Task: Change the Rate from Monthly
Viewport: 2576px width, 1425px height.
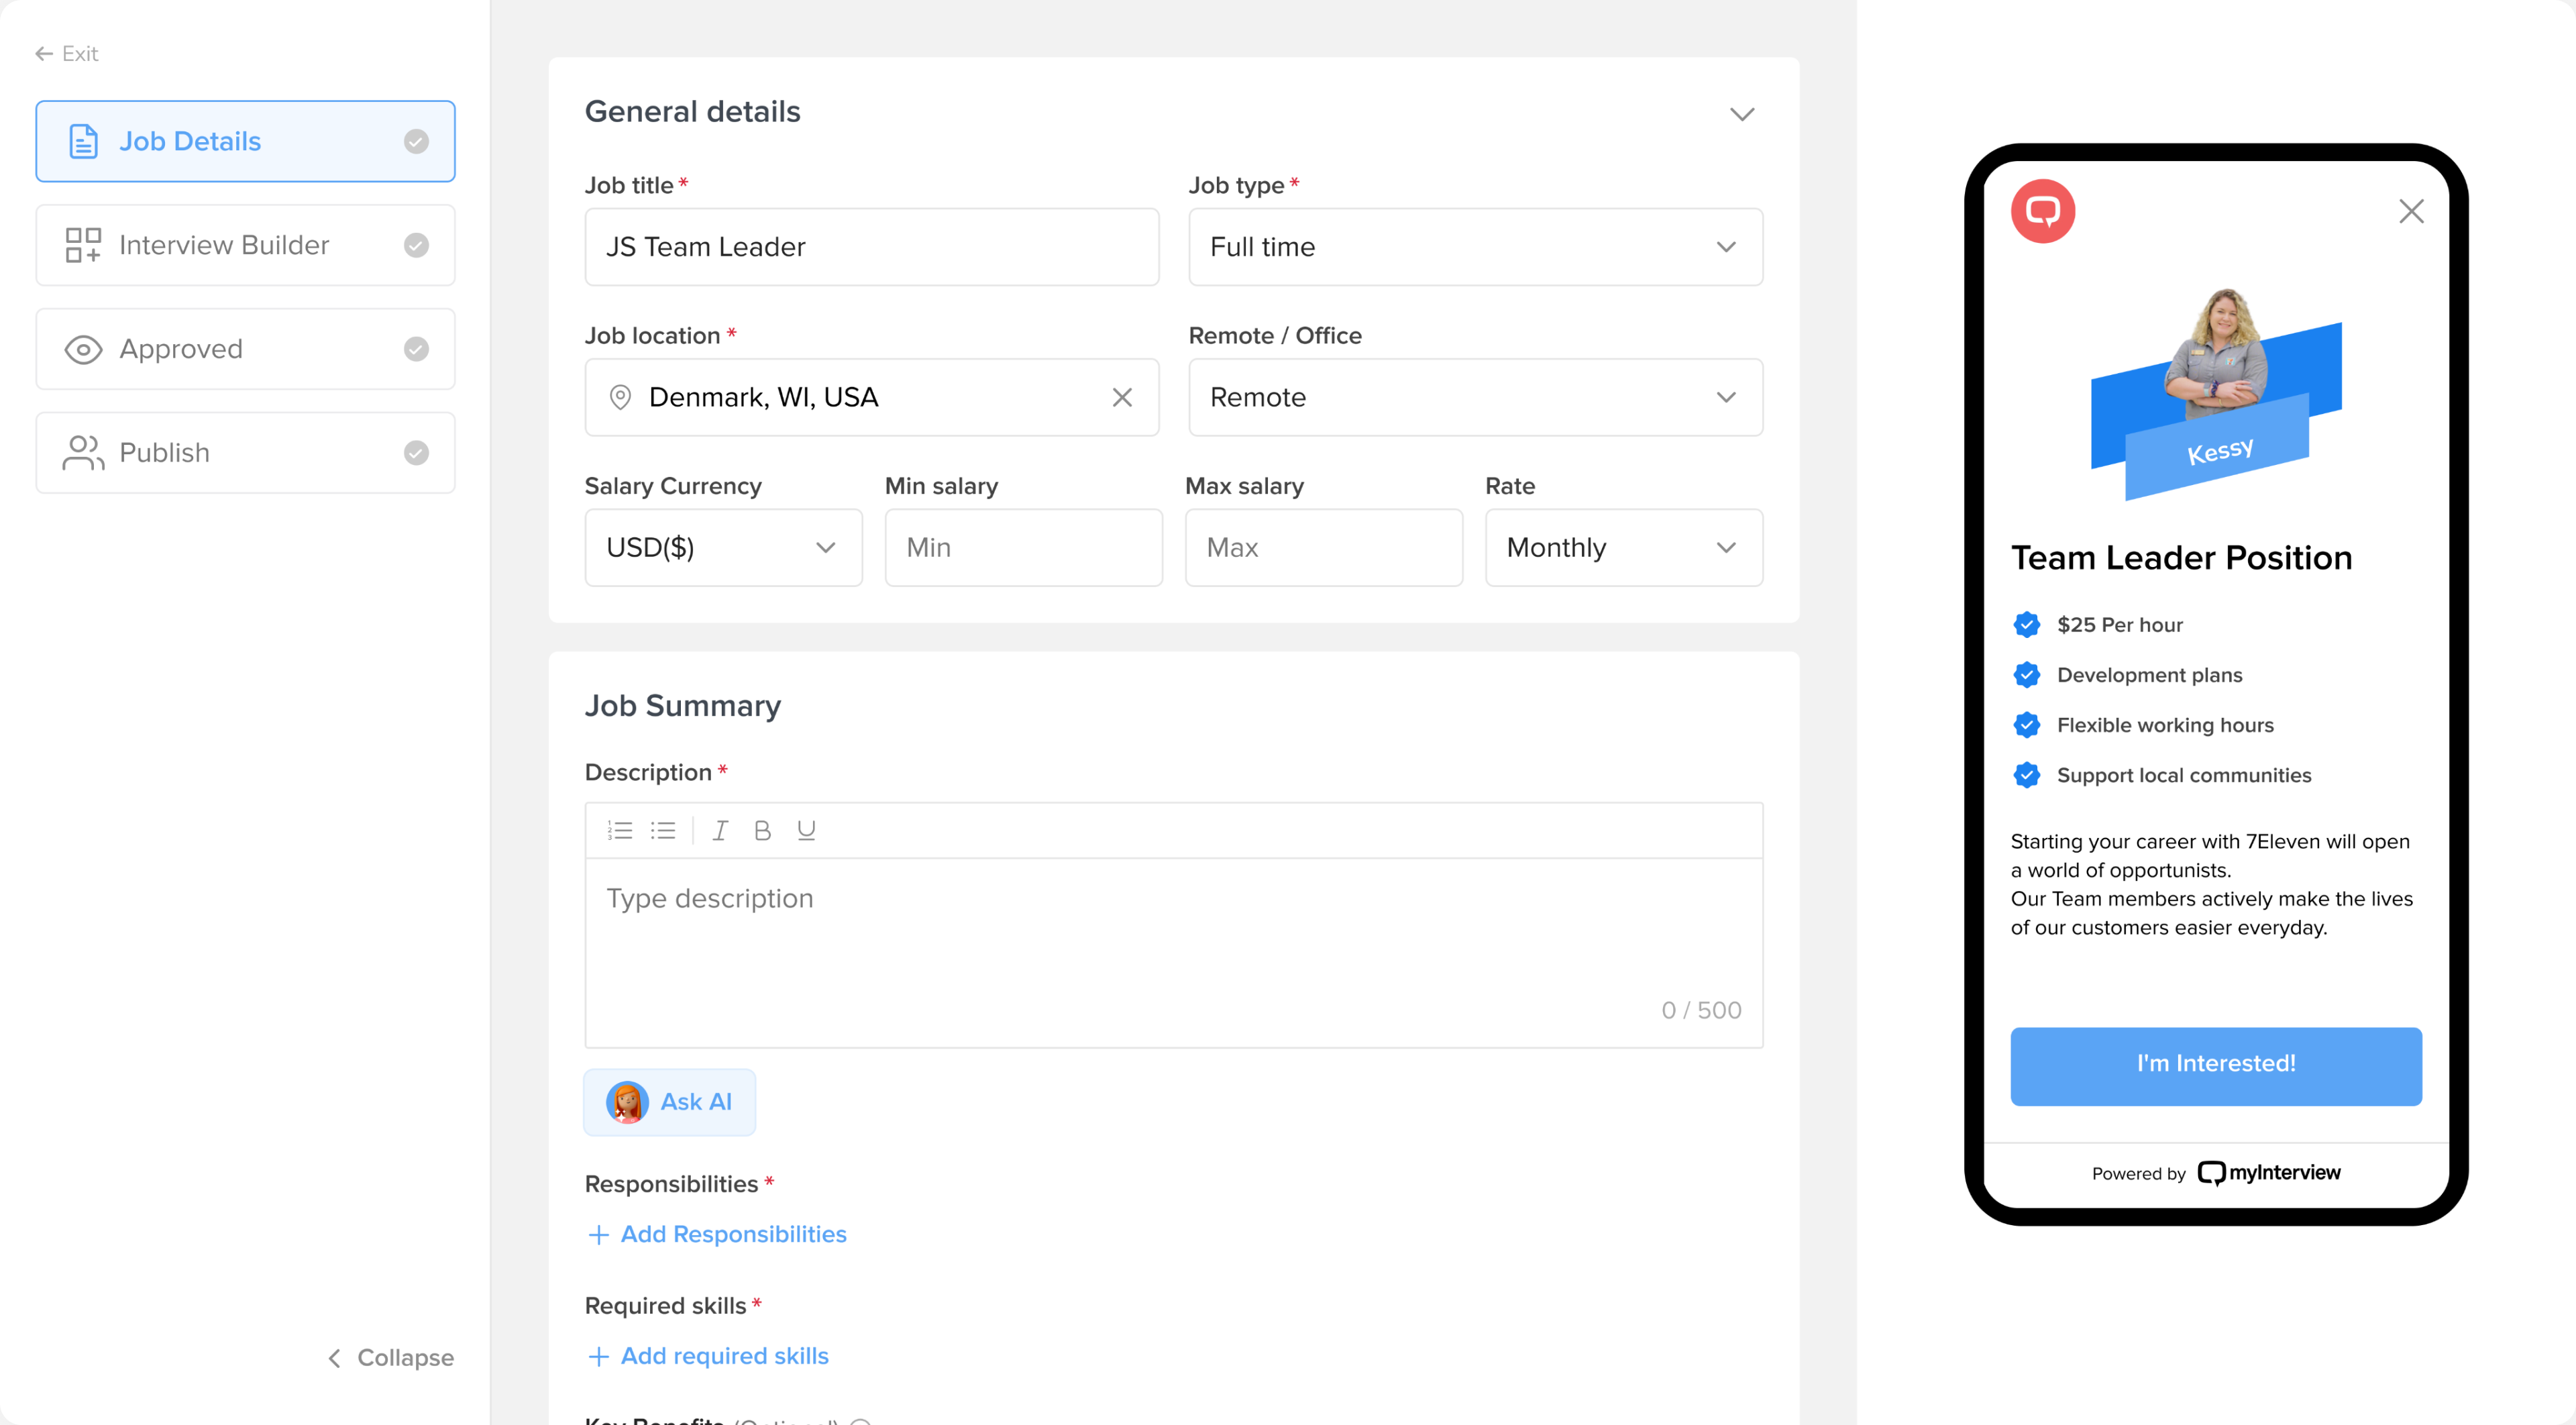Action: 1622,547
